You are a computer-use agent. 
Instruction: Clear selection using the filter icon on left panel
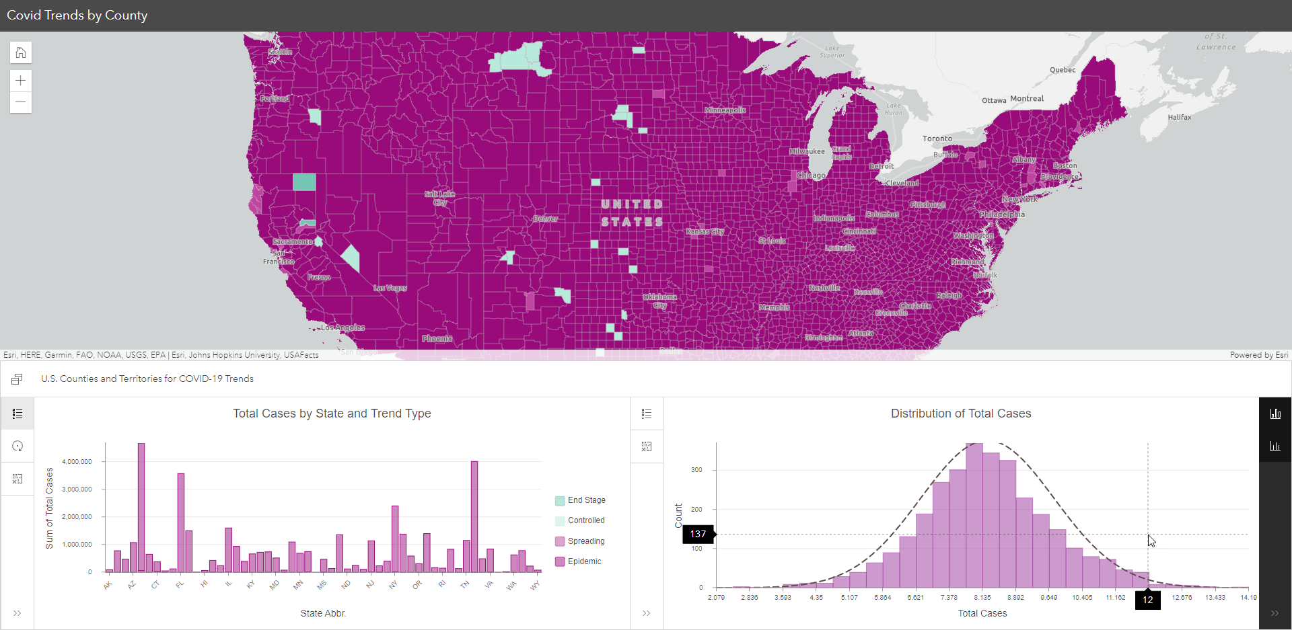(17, 479)
